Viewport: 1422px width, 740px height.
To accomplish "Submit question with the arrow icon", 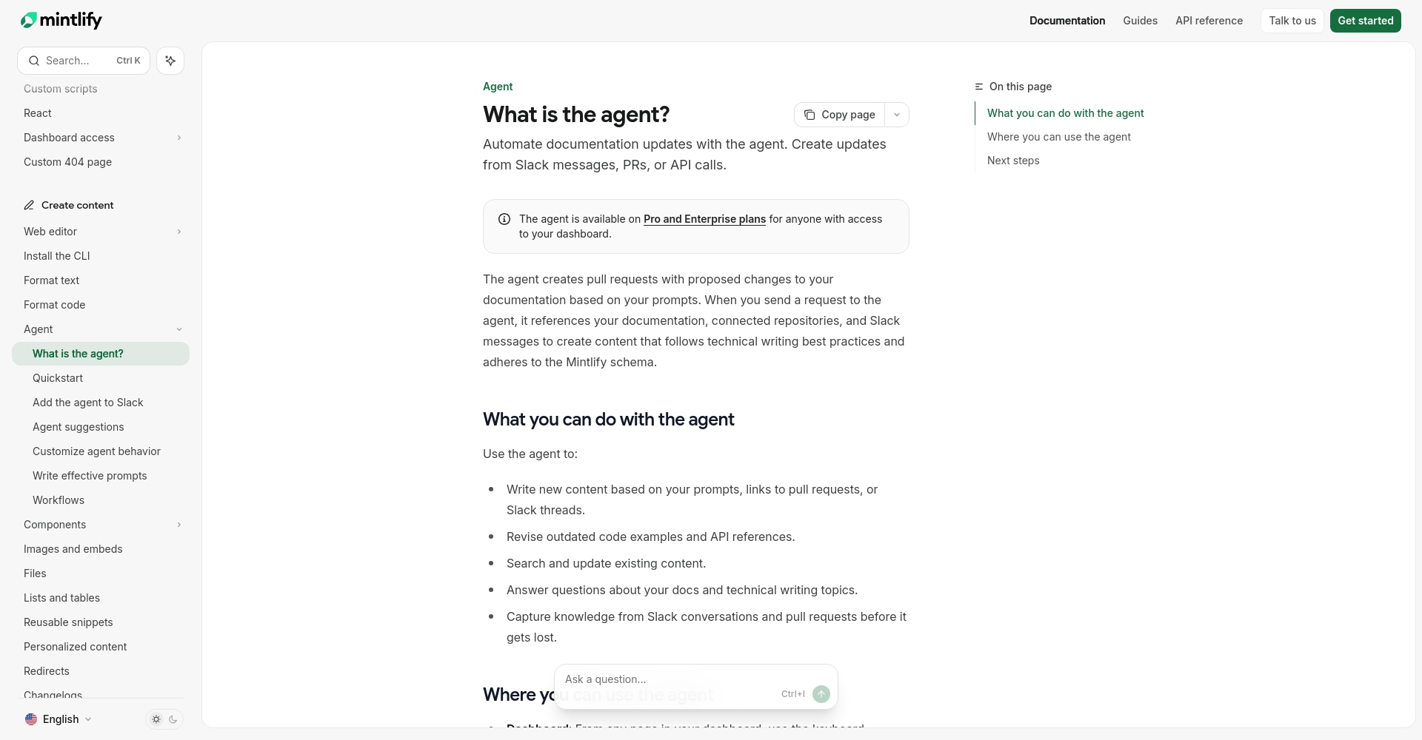I will pyautogui.click(x=821, y=694).
